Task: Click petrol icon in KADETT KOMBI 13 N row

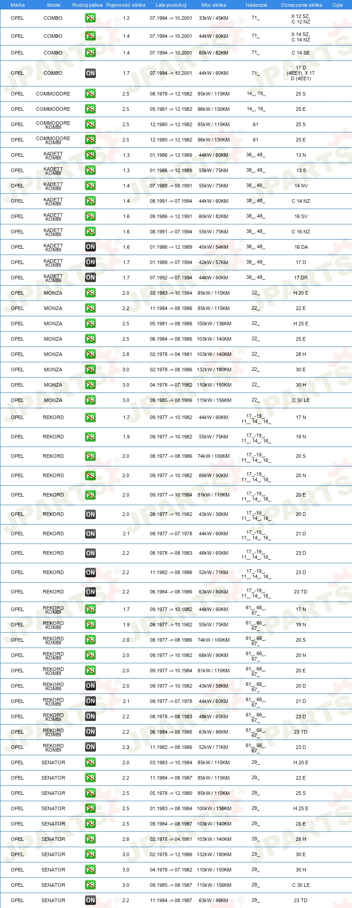Action: [90, 155]
